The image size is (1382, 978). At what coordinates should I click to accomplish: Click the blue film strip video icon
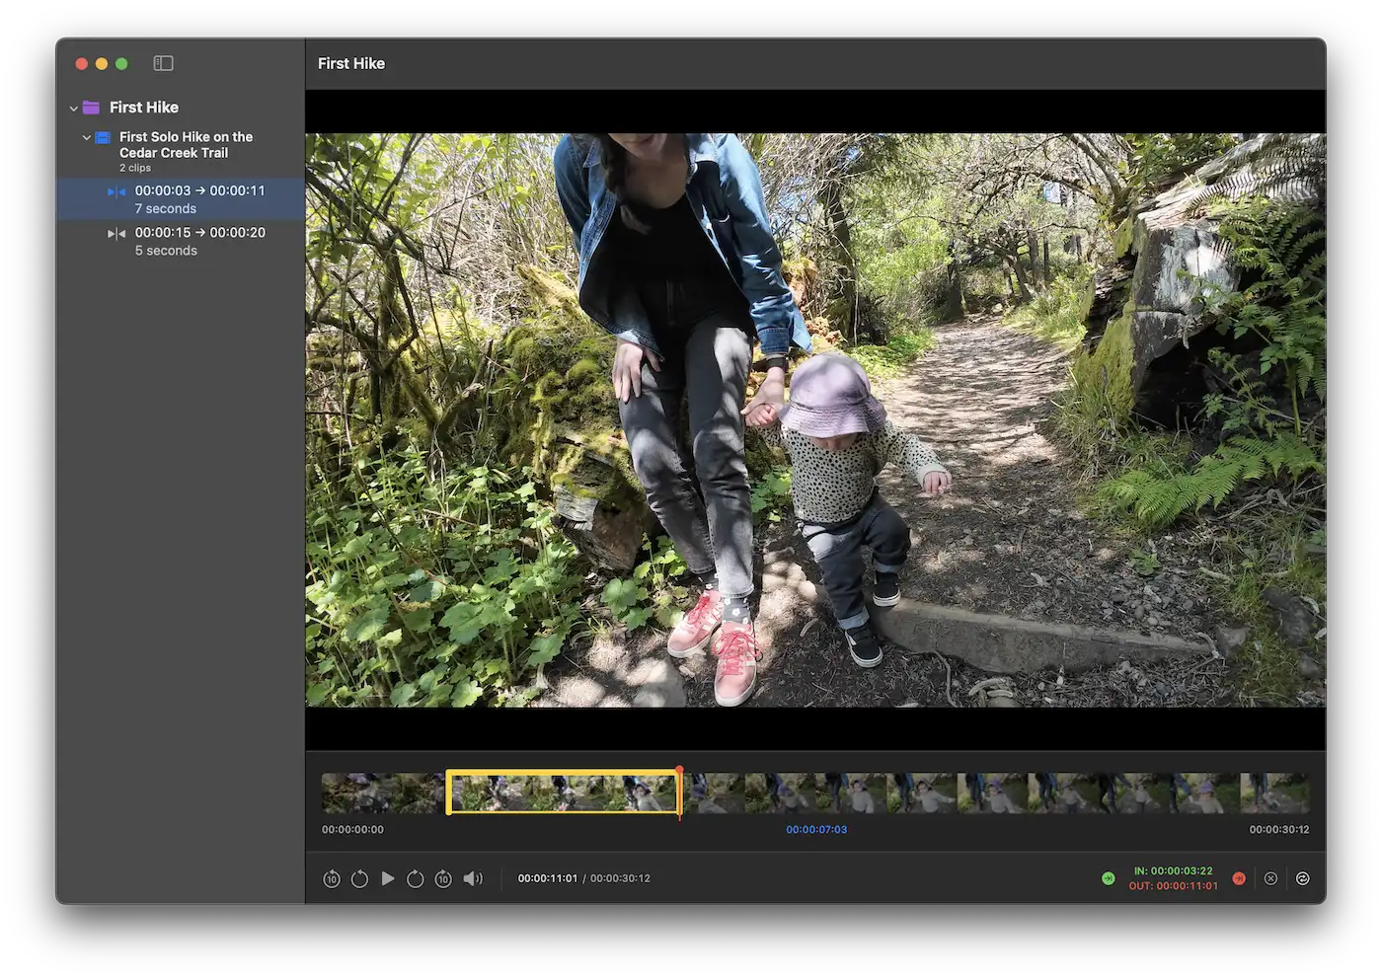pos(103,138)
